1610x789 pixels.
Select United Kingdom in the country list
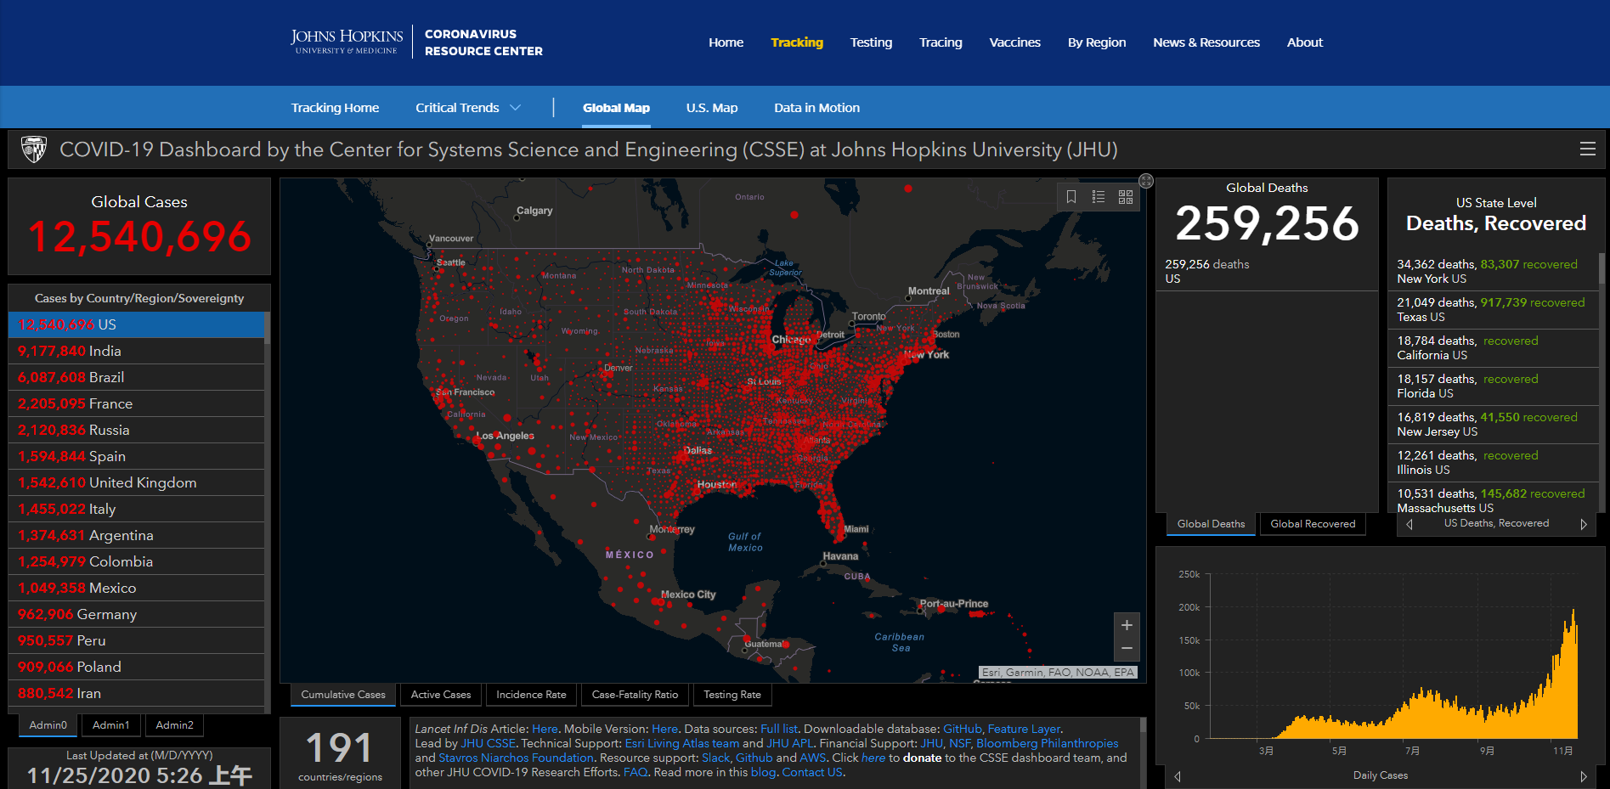(x=136, y=482)
